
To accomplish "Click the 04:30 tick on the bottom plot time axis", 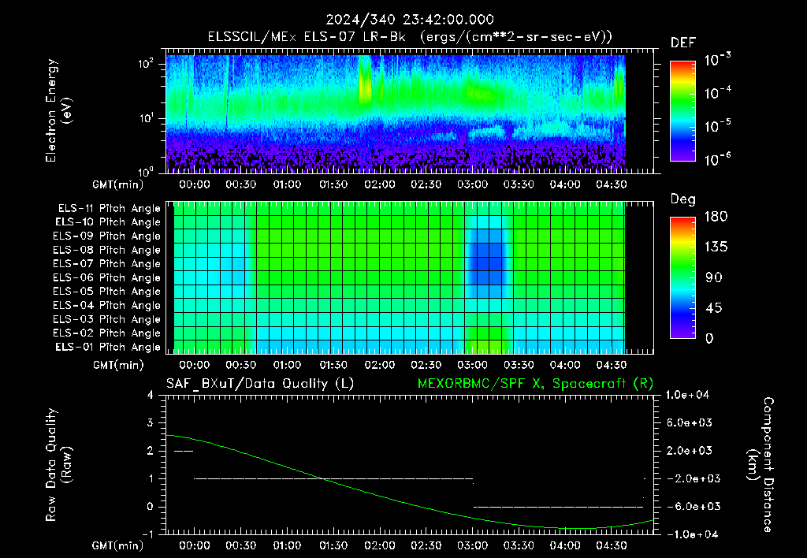I will click(x=612, y=545).
